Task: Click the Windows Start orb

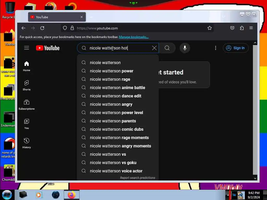Action: [7, 195]
